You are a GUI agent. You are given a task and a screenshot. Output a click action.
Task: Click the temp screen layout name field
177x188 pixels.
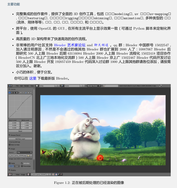tap(47, 86)
